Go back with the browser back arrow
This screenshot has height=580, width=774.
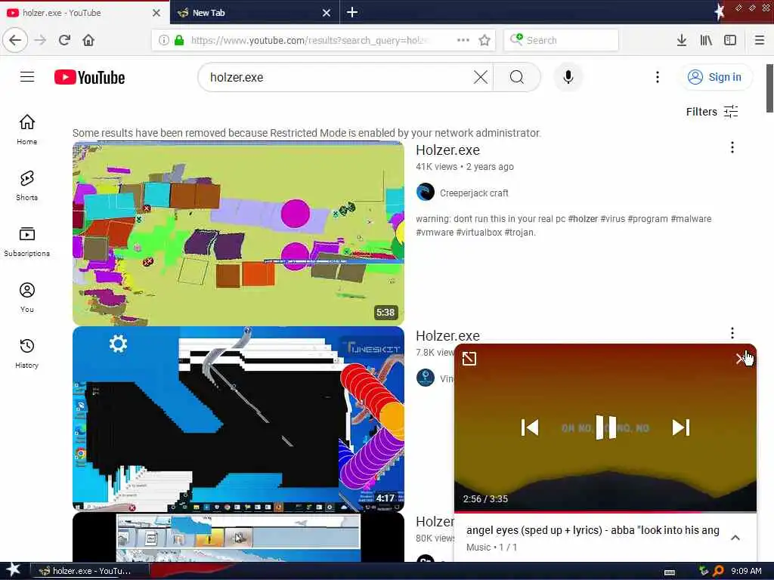tap(15, 40)
